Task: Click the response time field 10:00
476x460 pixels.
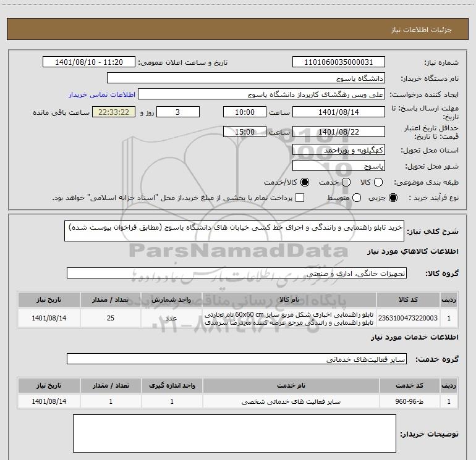Action: 245,112
